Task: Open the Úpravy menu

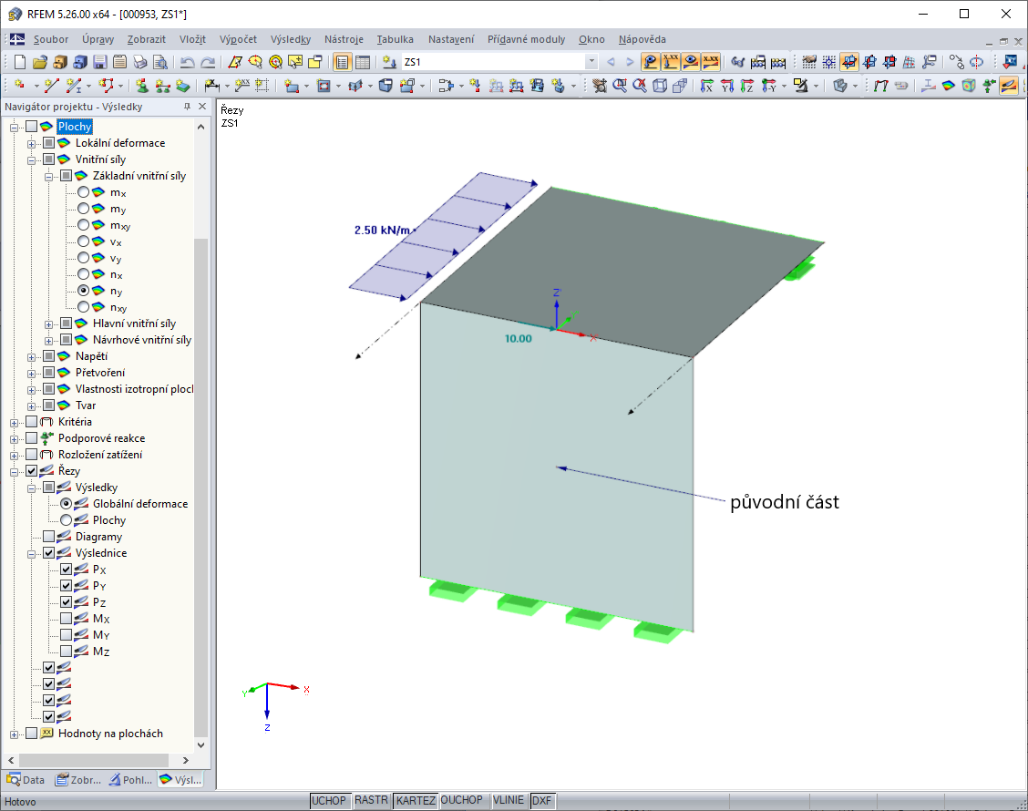Action: pos(98,39)
